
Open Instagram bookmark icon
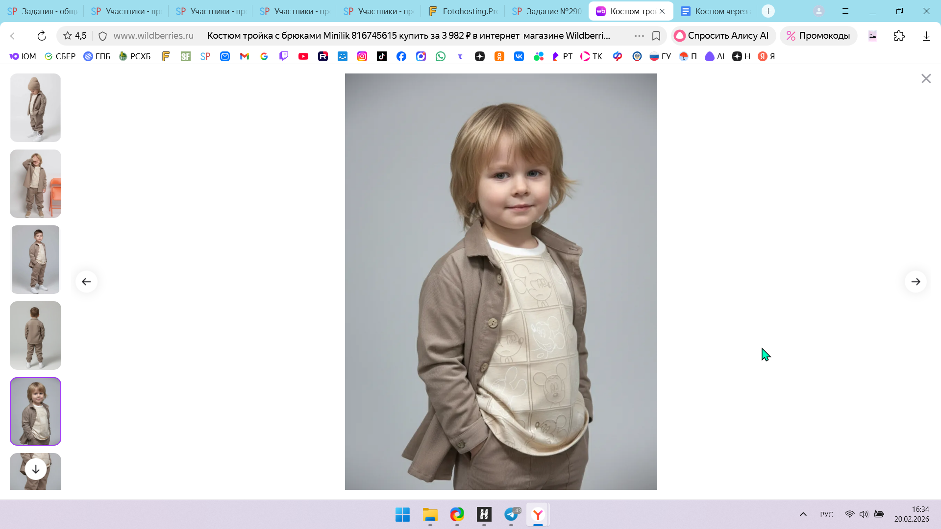(x=362, y=56)
